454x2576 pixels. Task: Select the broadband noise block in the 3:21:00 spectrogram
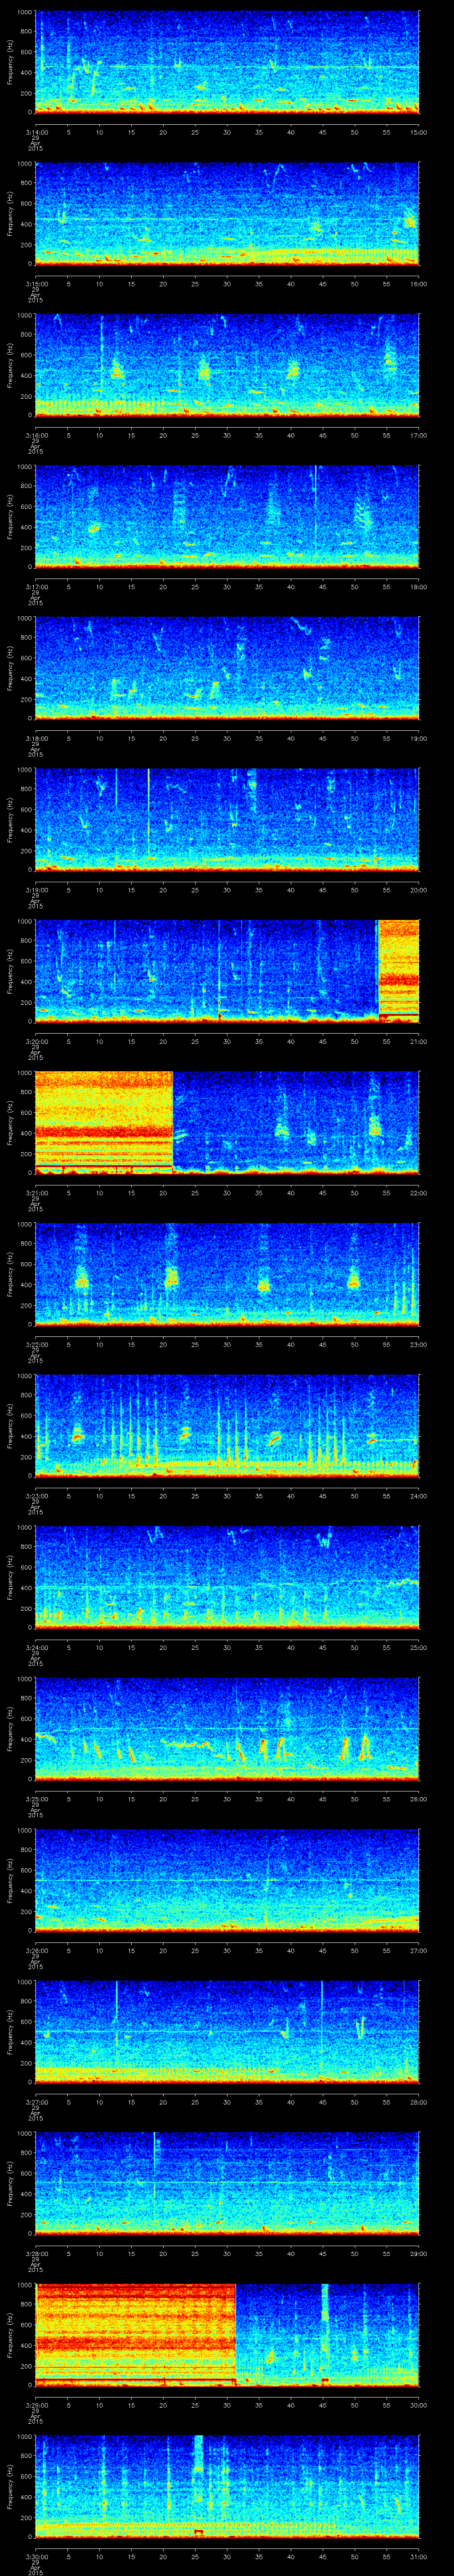click(104, 1122)
